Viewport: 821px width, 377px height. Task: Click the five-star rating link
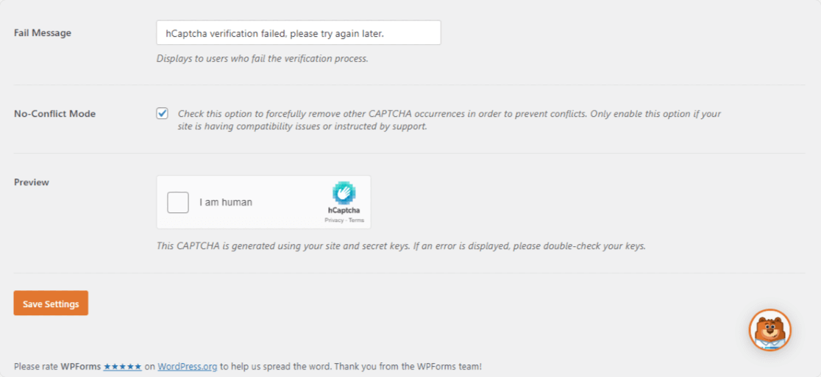click(123, 367)
